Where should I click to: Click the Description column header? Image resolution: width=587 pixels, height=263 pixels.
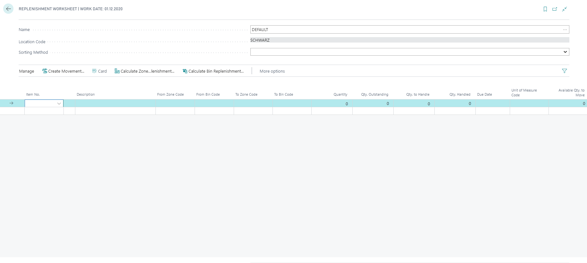[x=86, y=94]
